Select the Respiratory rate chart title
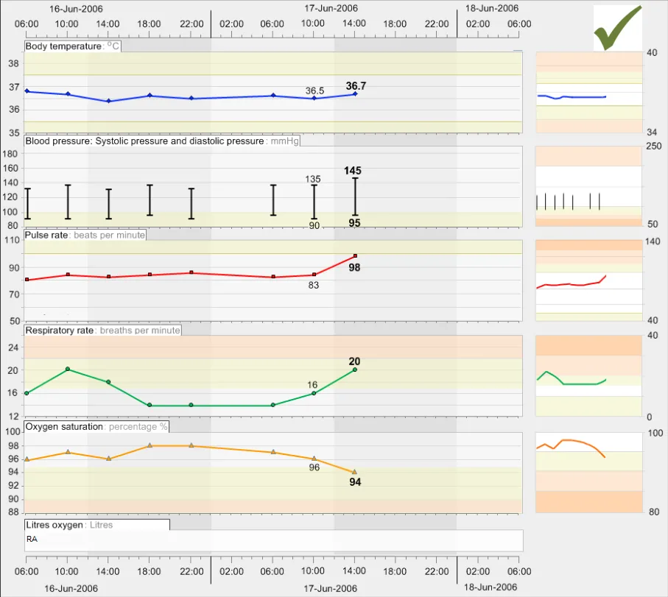Screen dimensions: 668x597 60,331
